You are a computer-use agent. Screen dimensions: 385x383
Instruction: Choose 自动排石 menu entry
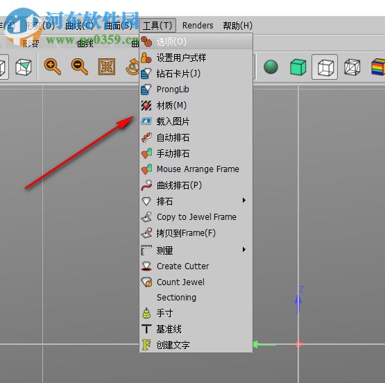[196, 137]
